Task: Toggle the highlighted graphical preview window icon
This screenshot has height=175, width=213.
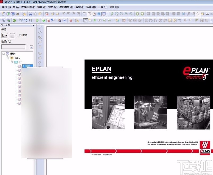Action: tap(104, 14)
